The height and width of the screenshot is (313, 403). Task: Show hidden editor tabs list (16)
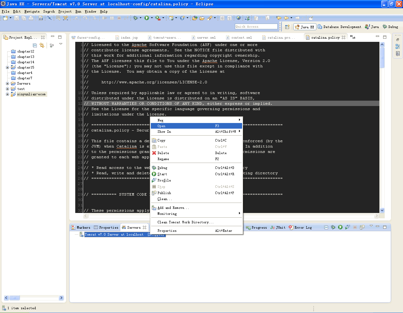[x=353, y=37]
